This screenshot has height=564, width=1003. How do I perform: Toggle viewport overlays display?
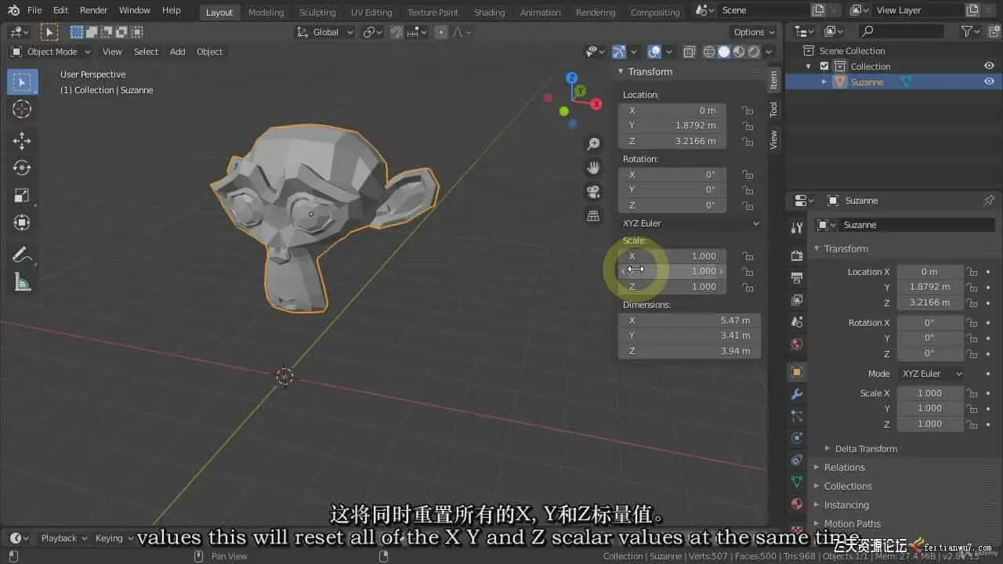(654, 52)
